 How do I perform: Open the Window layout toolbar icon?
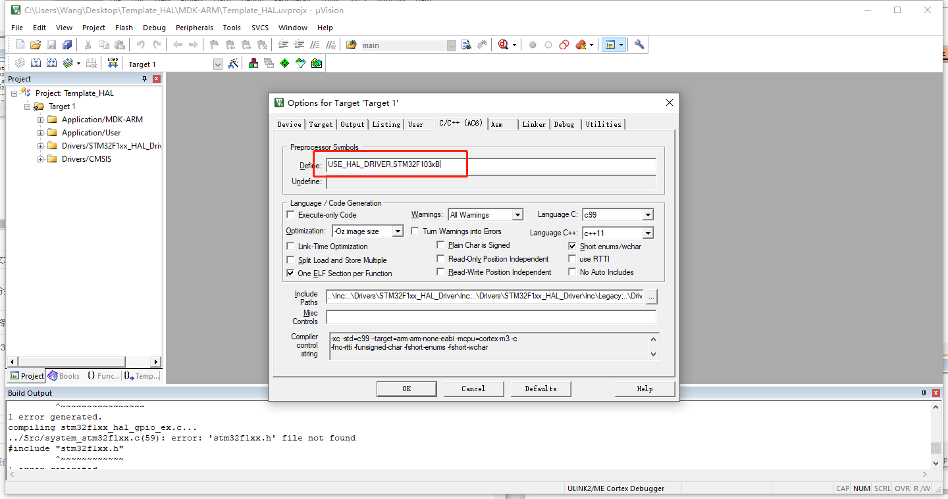coord(610,45)
